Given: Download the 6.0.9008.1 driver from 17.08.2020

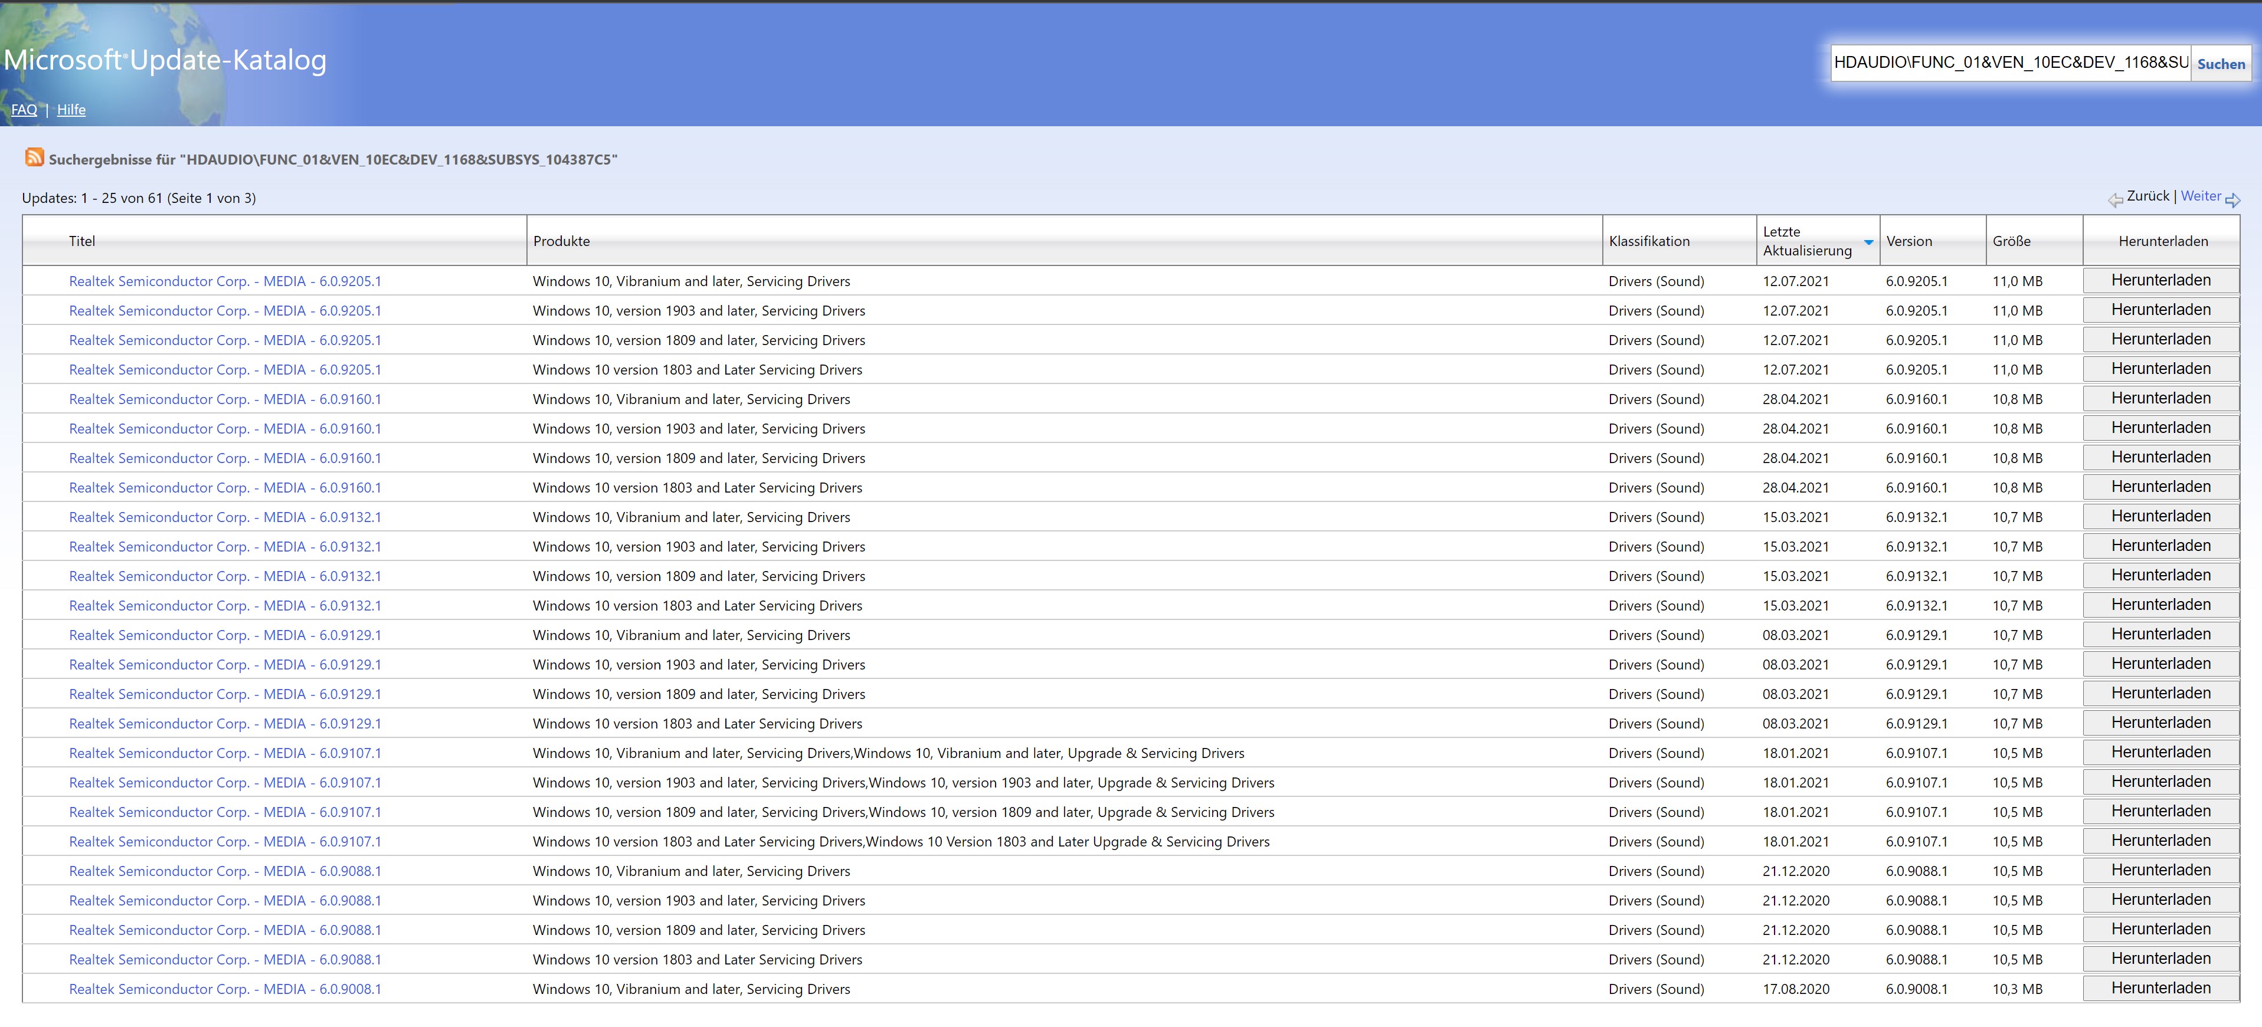Looking at the screenshot, I should point(2160,989).
